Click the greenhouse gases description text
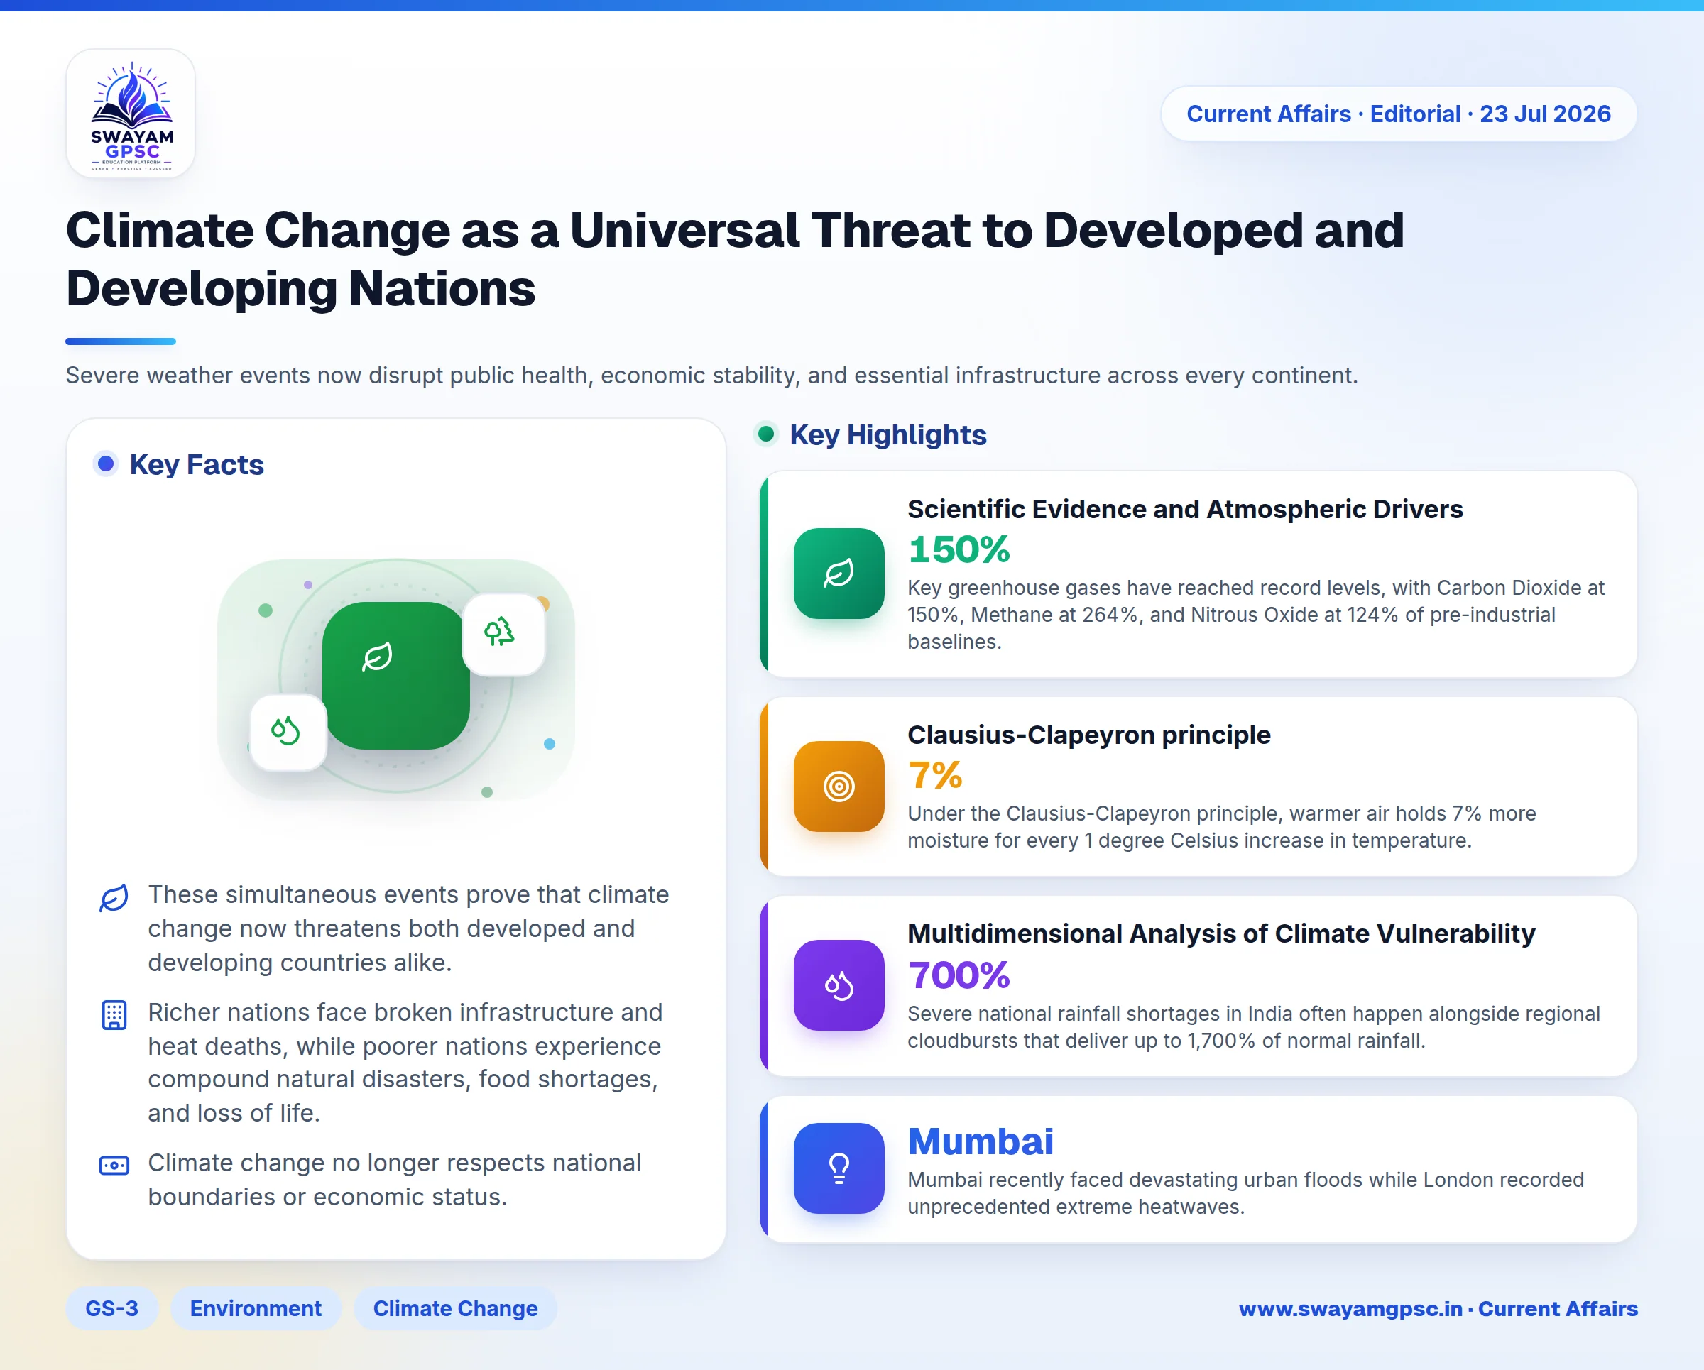Image resolution: width=1704 pixels, height=1370 pixels. point(1256,615)
